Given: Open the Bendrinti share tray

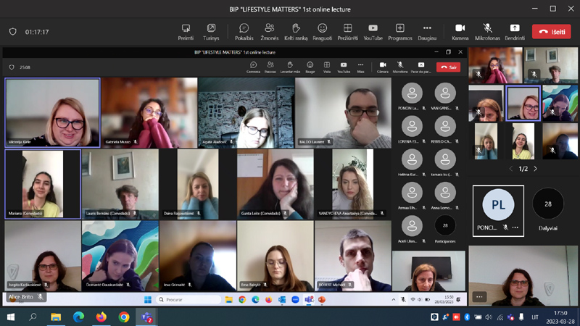Looking at the screenshot, I should [515, 28].
